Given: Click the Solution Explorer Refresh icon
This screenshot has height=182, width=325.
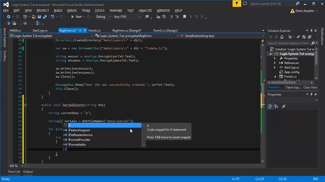Looking at the screenshot, I should pyautogui.click(x=304, y=37).
